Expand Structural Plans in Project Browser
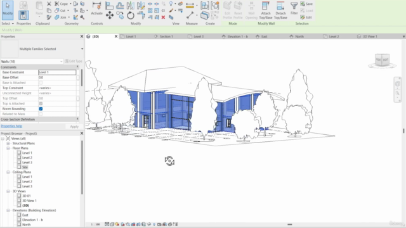 [x=8, y=143]
